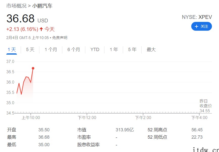Click the 市场概况 breadcrumb link
Screen dimensions: 219x152
coord(16,6)
